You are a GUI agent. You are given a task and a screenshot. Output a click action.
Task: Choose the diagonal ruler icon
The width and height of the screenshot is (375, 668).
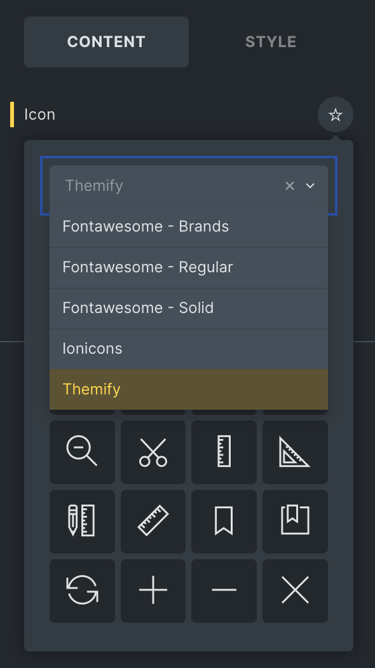153,522
